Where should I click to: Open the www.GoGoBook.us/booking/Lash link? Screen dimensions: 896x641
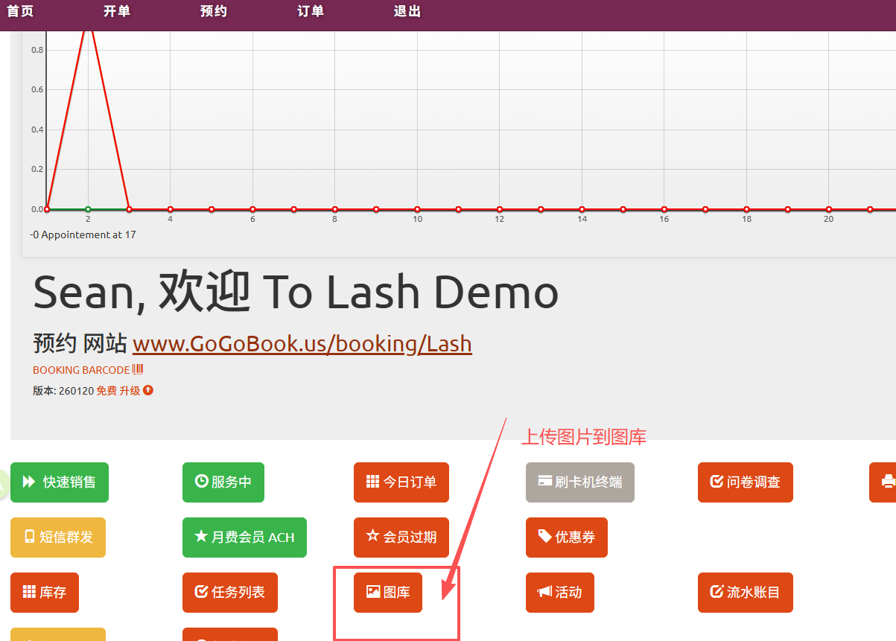pos(302,344)
